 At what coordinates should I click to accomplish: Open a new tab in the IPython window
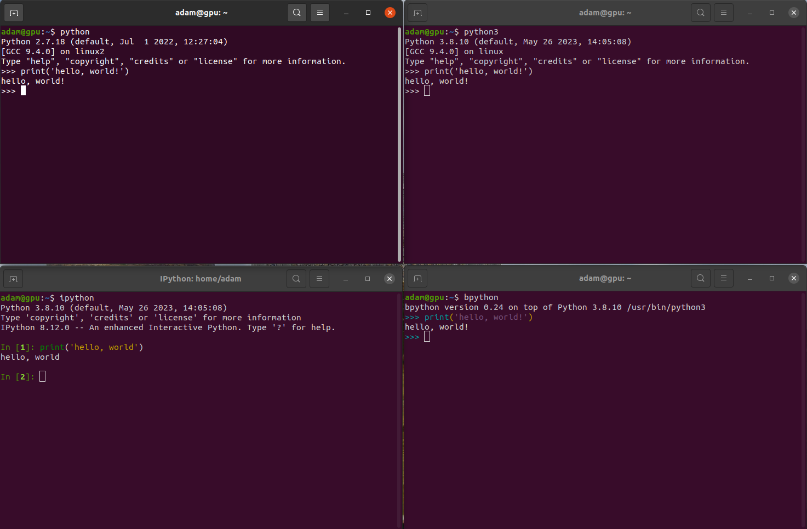coord(13,278)
